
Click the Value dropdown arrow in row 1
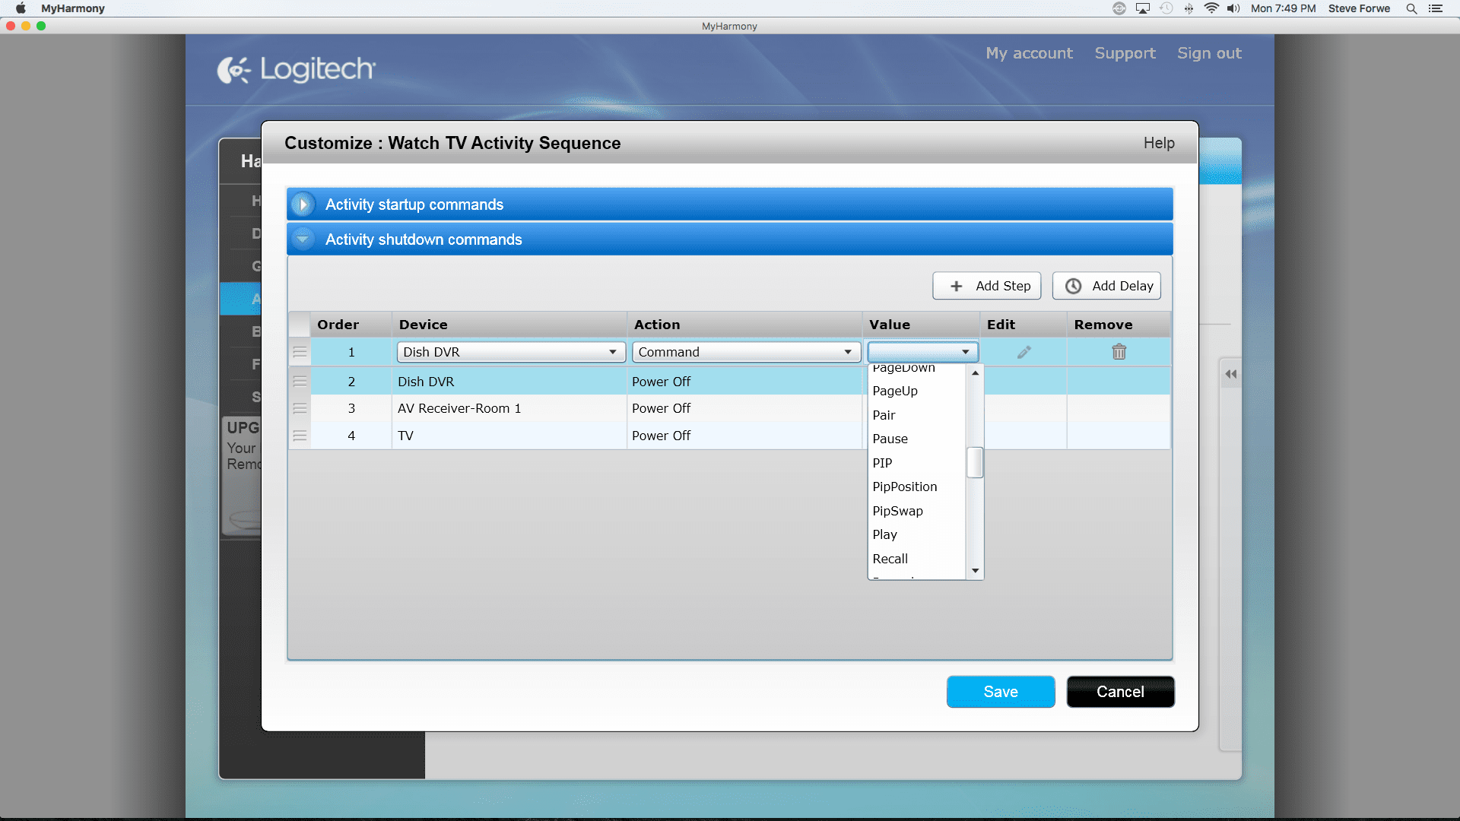click(965, 352)
